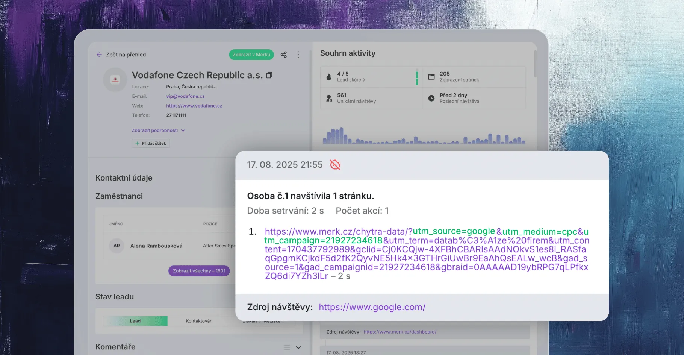Click the AR avatar of Alena Rambousková

click(117, 246)
